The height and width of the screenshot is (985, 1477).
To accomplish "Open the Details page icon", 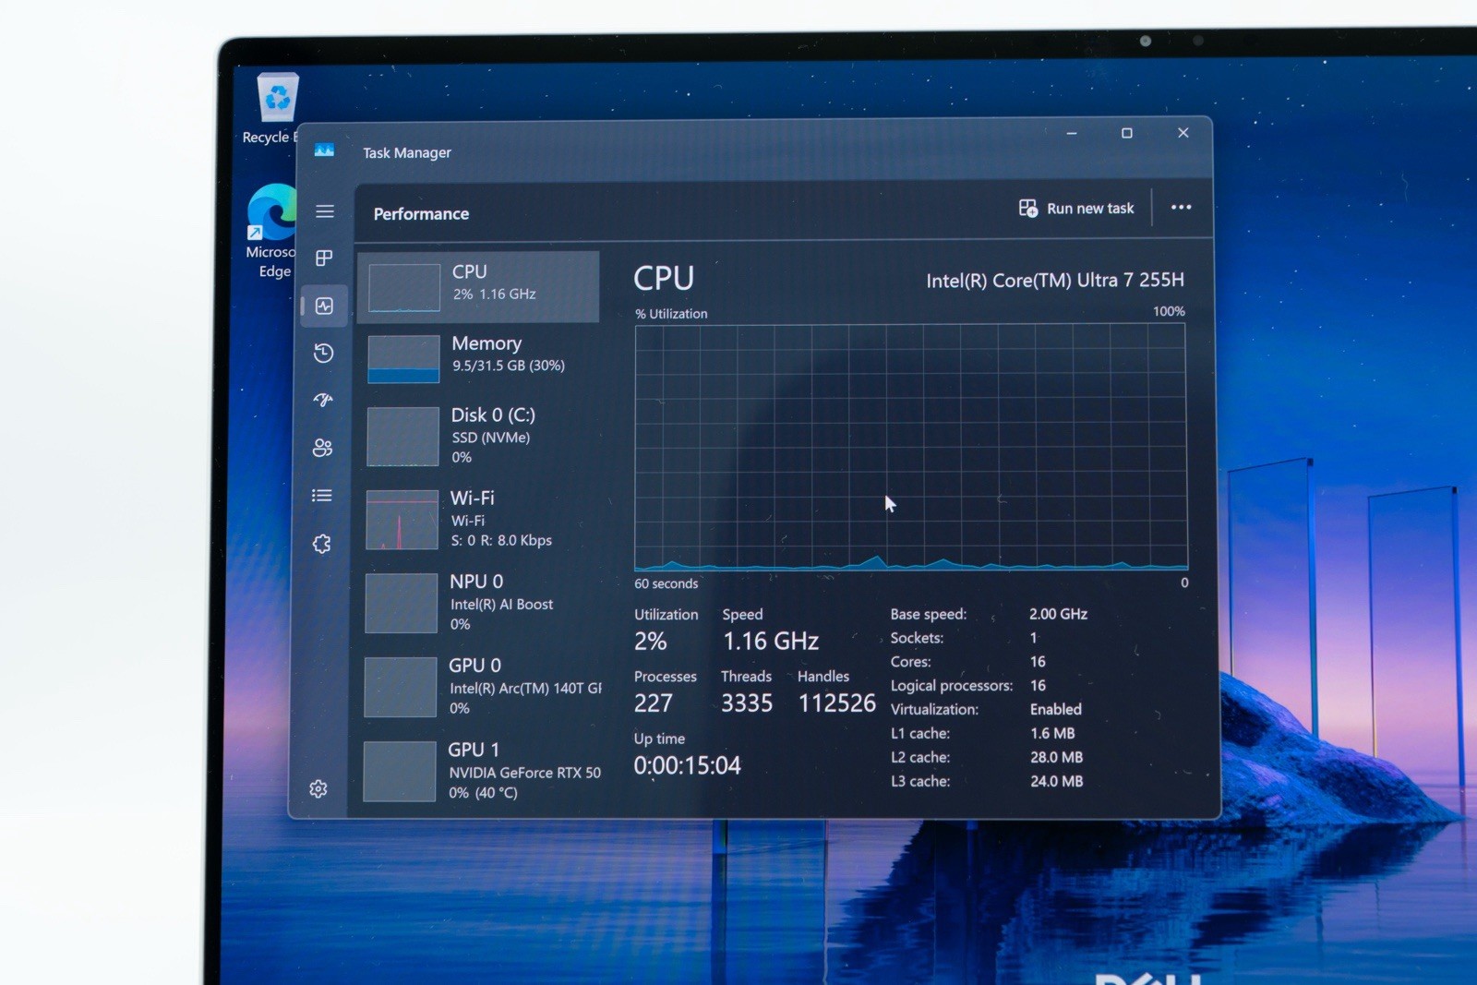I will coord(321,496).
